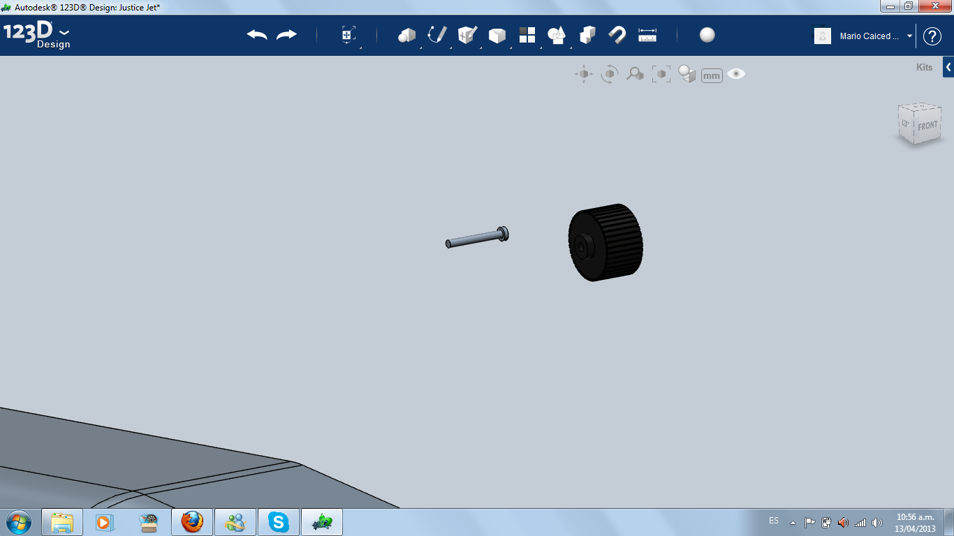954x536 pixels.
Task: Click the ES language indicator
Action: tap(774, 521)
